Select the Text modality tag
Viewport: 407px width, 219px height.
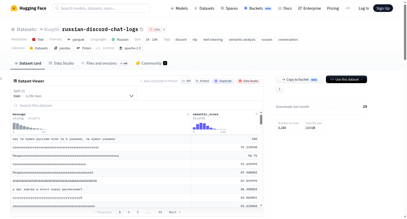coord(38,39)
